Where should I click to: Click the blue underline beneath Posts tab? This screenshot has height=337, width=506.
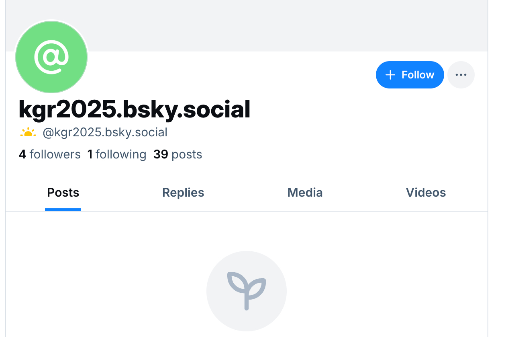(63, 209)
